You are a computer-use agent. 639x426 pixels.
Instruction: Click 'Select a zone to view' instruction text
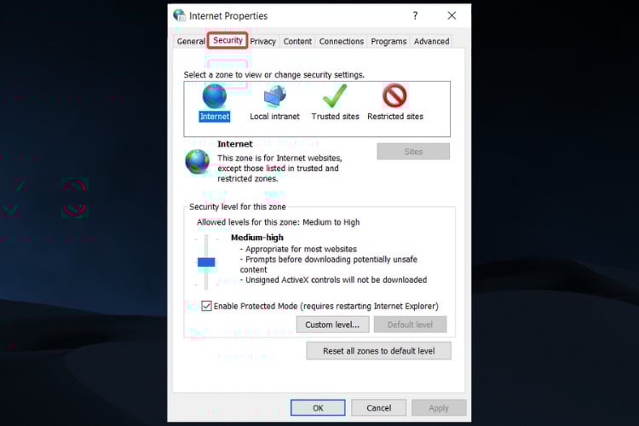pyautogui.click(x=273, y=75)
